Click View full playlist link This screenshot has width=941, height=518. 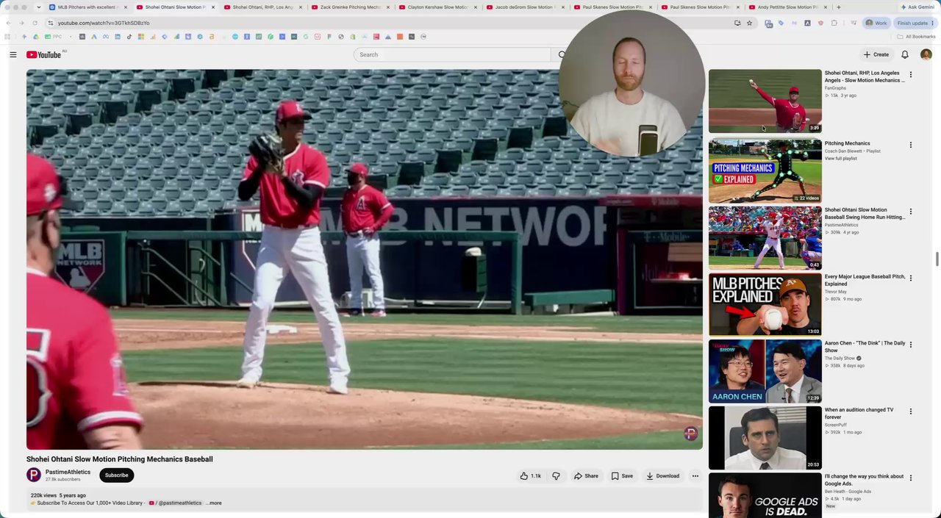pos(840,159)
